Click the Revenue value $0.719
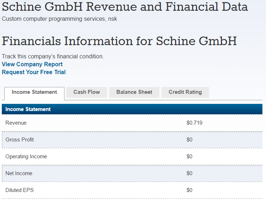 [194, 123]
